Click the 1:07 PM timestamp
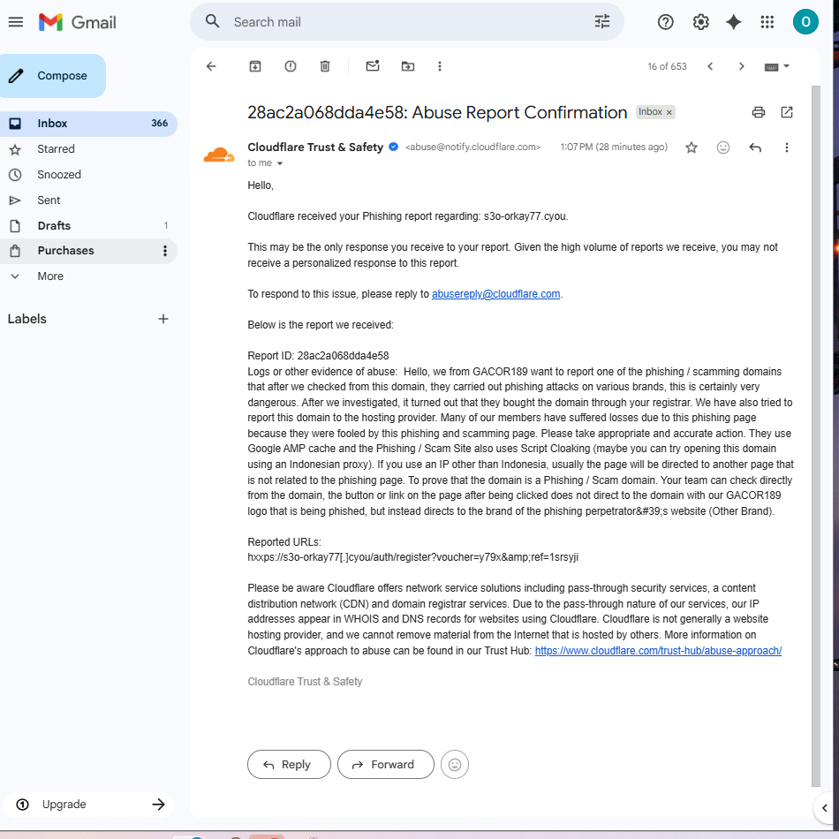Screen dimensions: 839x839 click(x=614, y=147)
